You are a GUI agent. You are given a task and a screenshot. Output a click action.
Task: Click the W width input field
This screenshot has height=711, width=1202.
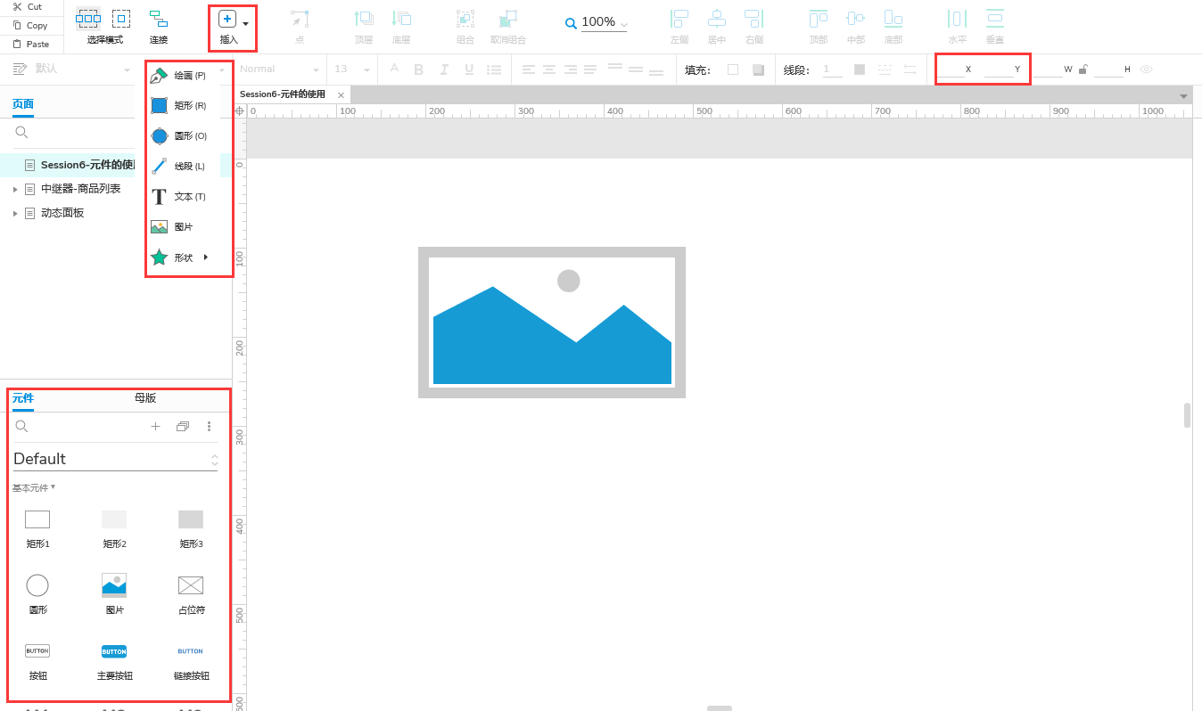(1049, 69)
